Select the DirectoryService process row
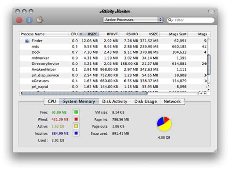Image resolution: width=230 pixels, height=170 pixels. (113, 64)
